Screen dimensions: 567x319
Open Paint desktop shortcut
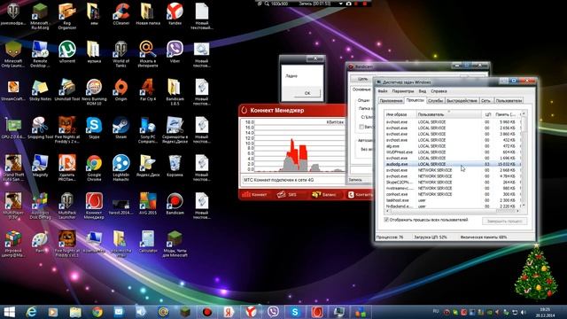pos(40,242)
